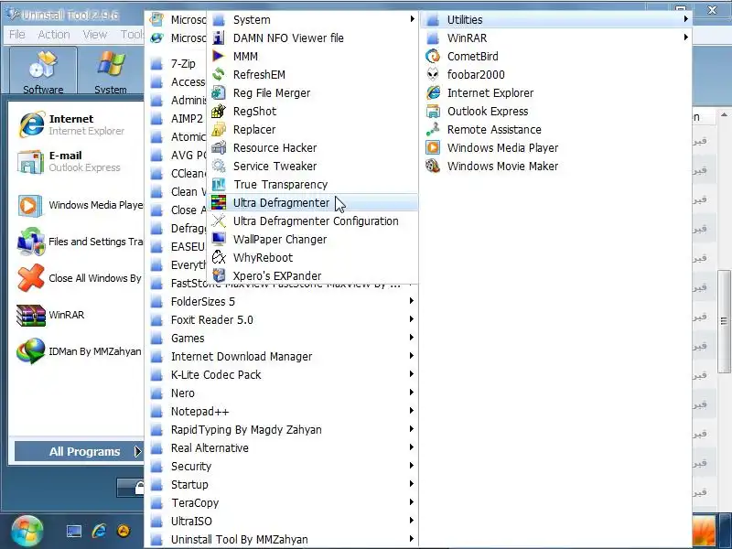Open Xpero's EXPander icon

[x=219, y=275]
